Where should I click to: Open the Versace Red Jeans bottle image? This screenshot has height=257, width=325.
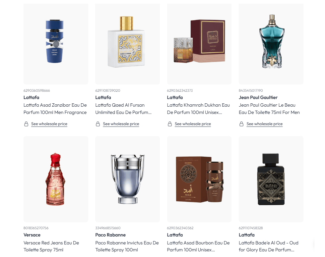pos(56,179)
